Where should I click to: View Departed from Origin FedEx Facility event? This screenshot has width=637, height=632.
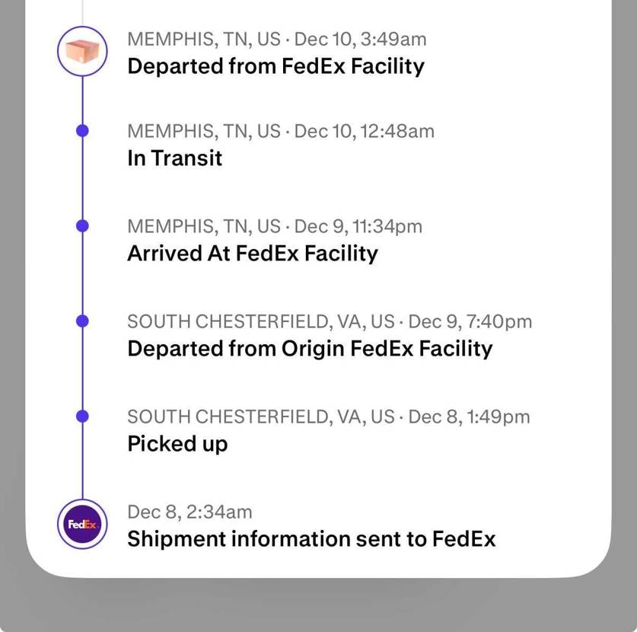click(x=310, y=349)
